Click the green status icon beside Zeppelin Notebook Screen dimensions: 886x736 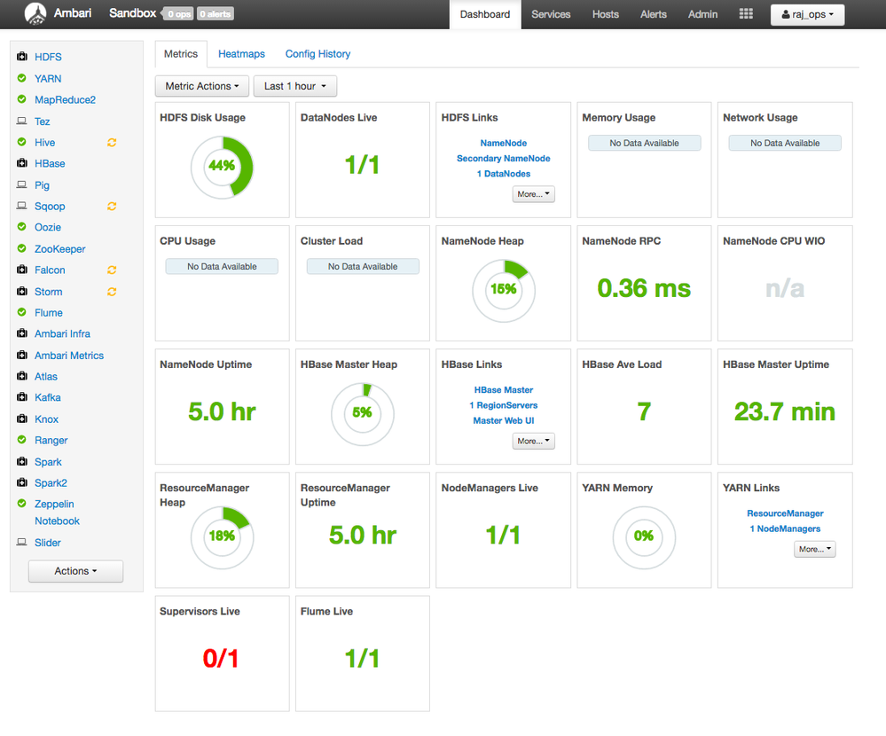tap(22, 504)
